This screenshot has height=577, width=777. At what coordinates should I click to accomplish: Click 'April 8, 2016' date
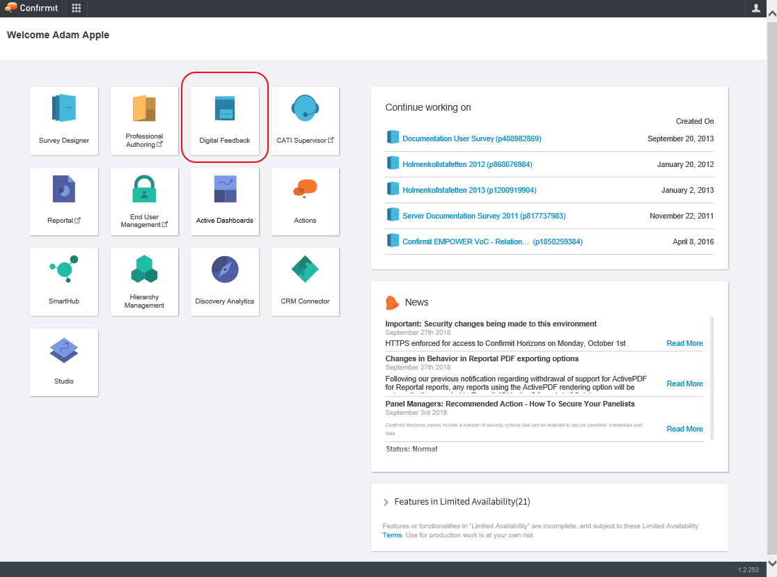(x=693, y=242)
